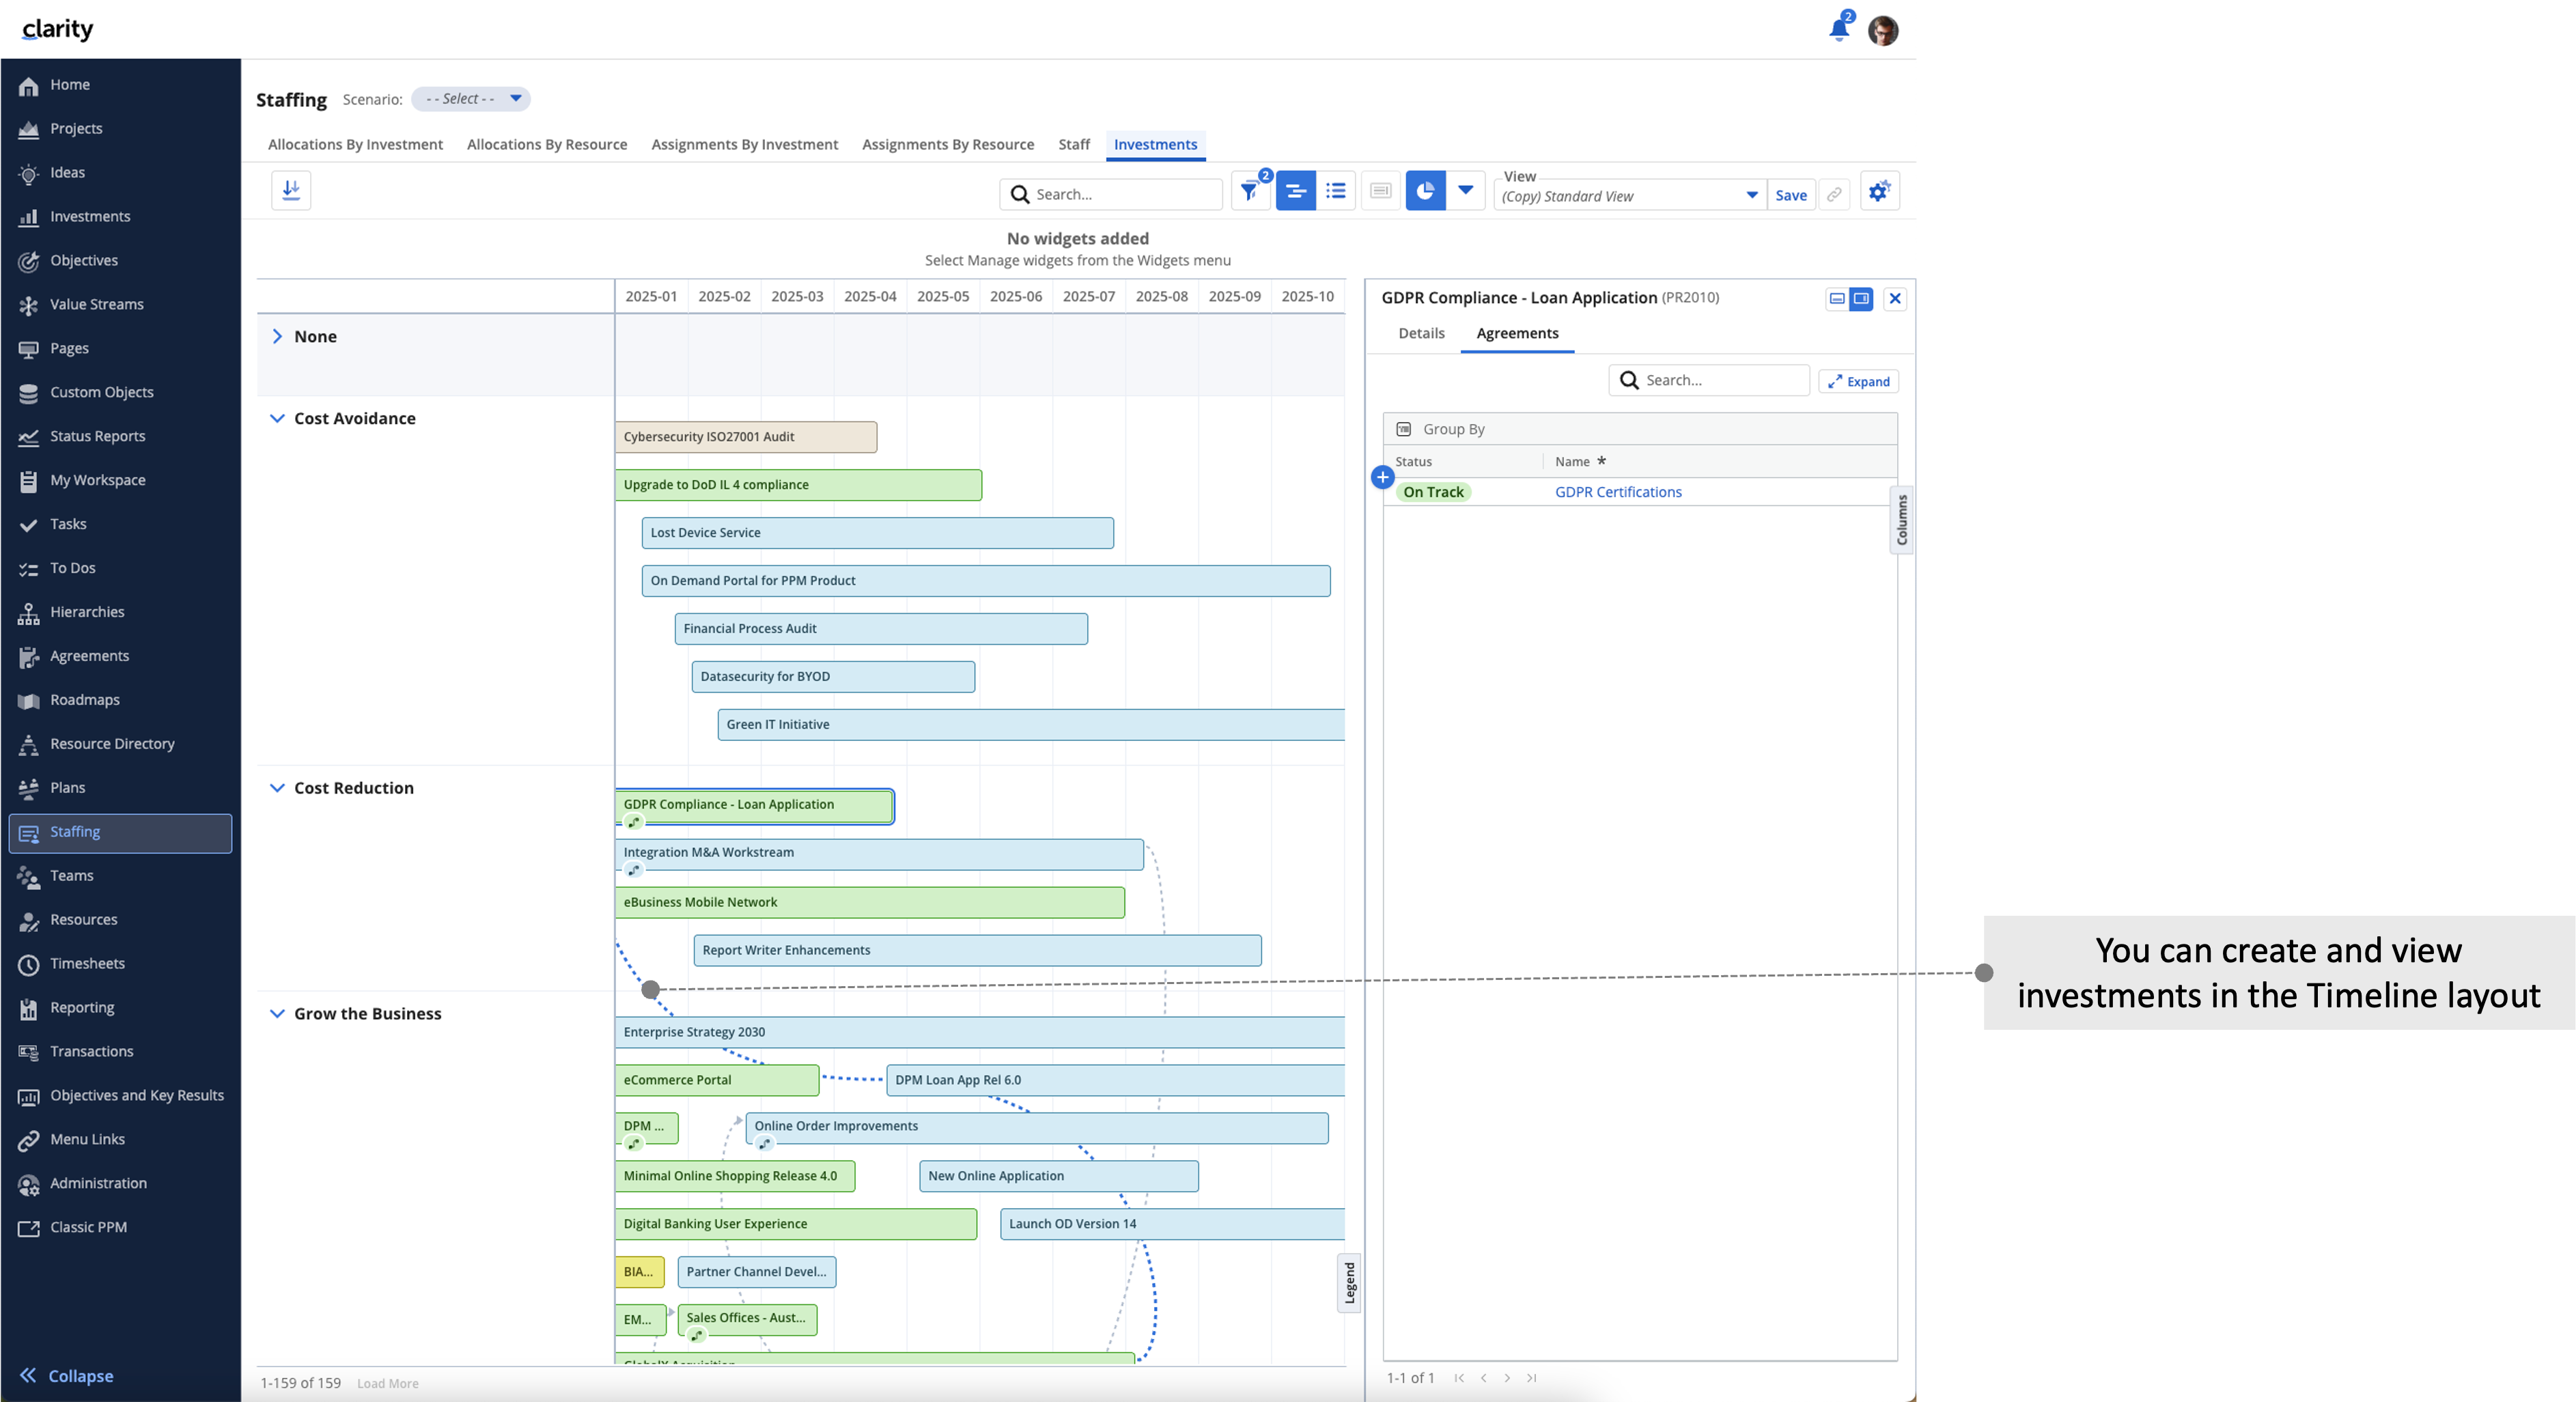Open the Allocations By Resource tab

(547, 144)
